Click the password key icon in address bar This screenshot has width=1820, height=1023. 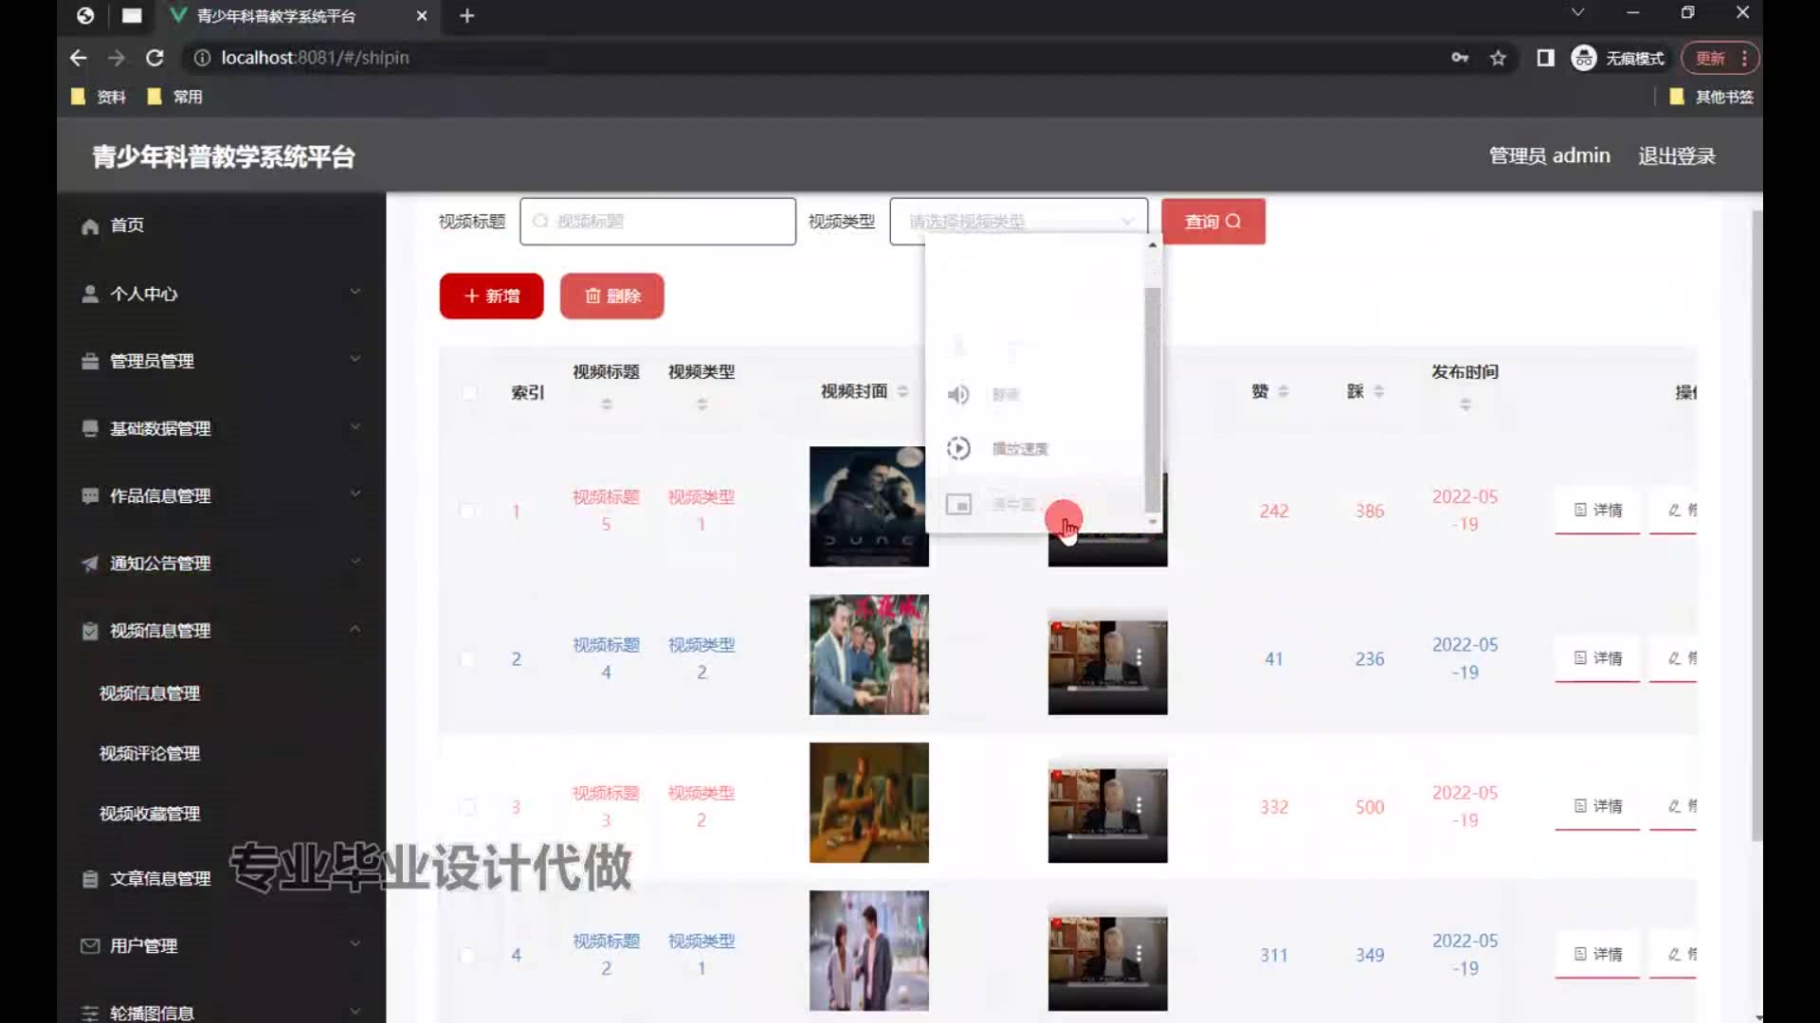tap(1460, 58)
